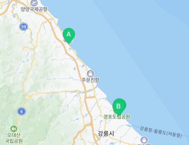
Task: Open the 양양국제공항 place label
Action: (34, 9)
